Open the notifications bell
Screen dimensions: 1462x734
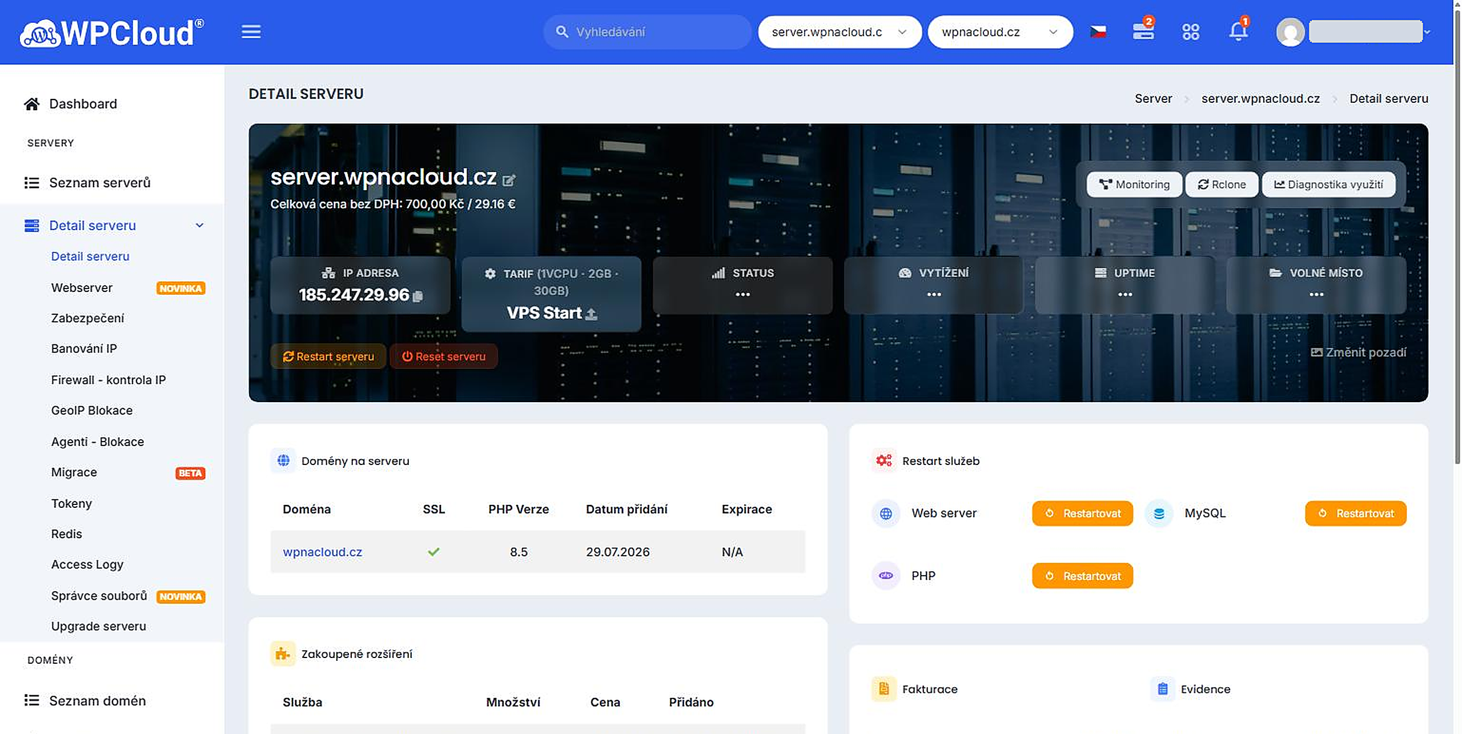1238,30
